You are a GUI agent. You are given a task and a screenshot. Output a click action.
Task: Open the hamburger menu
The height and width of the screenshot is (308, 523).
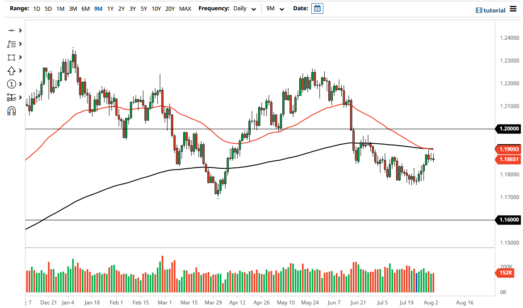pos(513,9)
